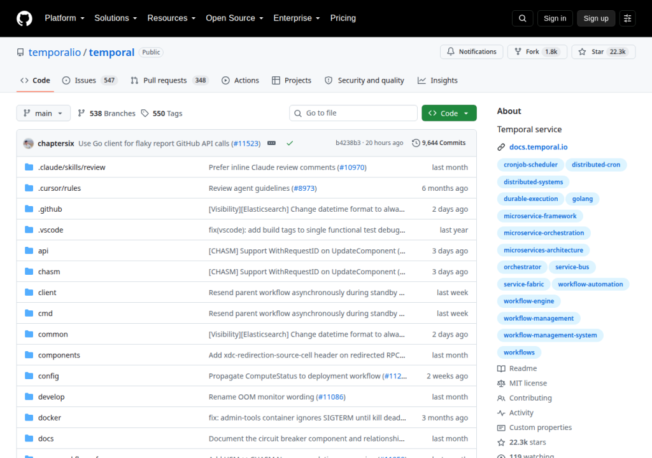Click folder icon for config row
Viewport: 652px width, 458px height.
(29, 376)
